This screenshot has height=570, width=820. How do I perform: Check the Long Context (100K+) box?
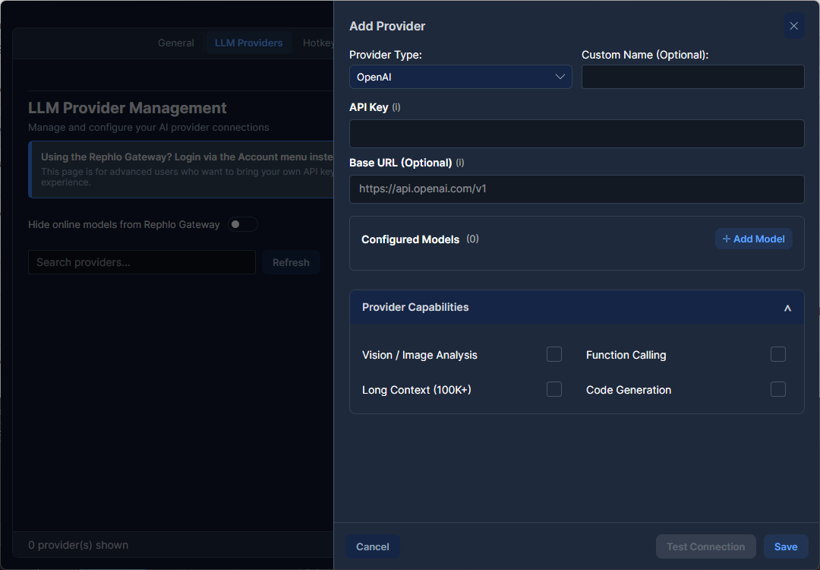553,389
